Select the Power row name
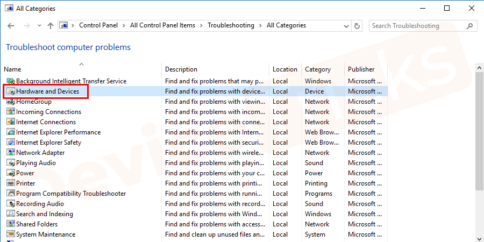484x242 pixels. 25,173
